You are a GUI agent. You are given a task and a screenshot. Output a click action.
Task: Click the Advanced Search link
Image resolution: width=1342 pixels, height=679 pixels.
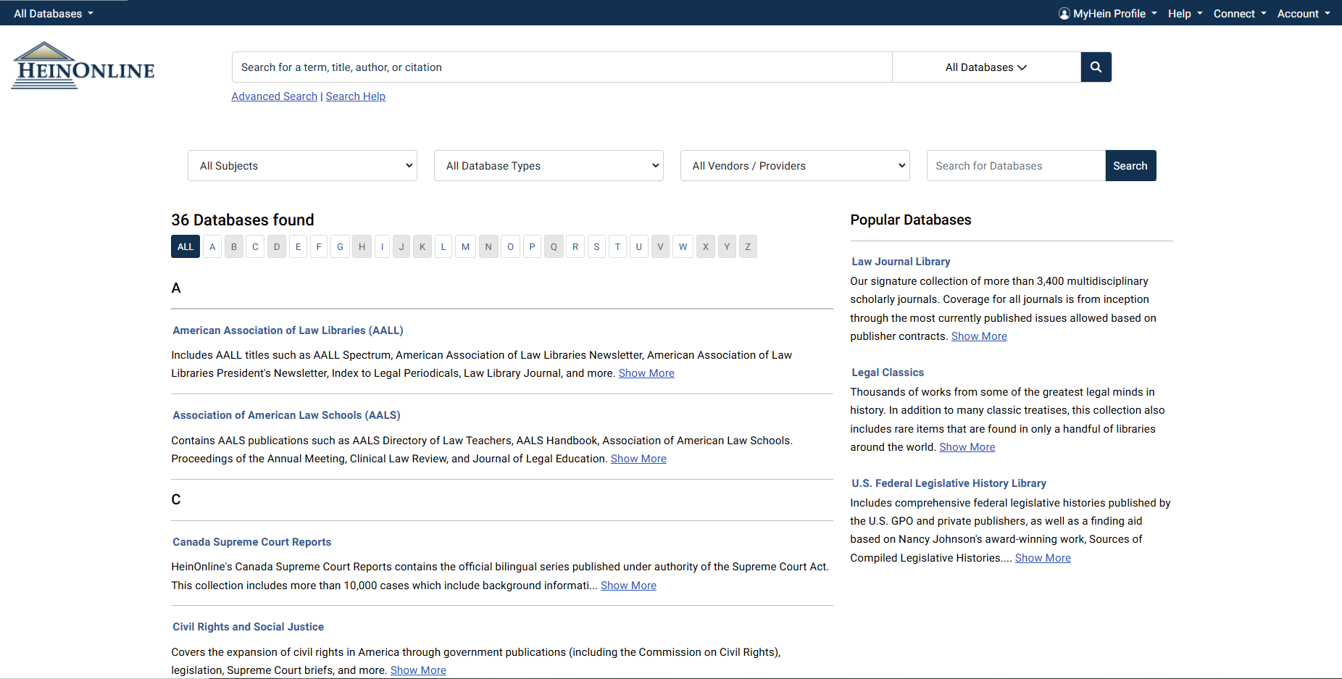pos(275,96)
